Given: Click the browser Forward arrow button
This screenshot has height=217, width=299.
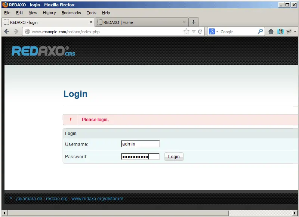Looking at the screenshot, I should (16, 31).
